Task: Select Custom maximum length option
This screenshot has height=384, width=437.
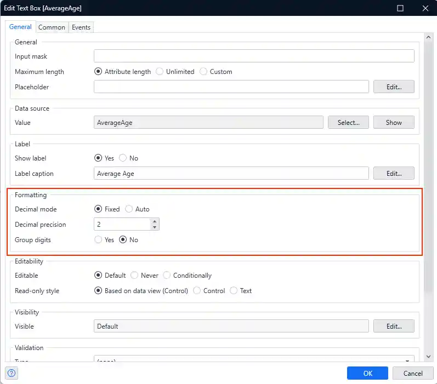Action: tap(203, 71)
